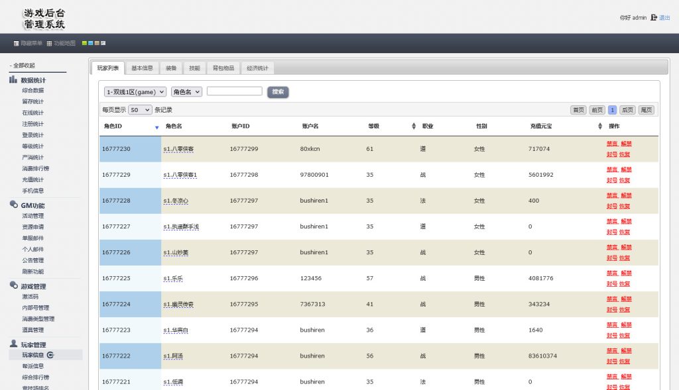This screenshot has height=390, width=679.
Task: Open the server dropdown 1-双线1区(game)
Action: tap(135, 91)
